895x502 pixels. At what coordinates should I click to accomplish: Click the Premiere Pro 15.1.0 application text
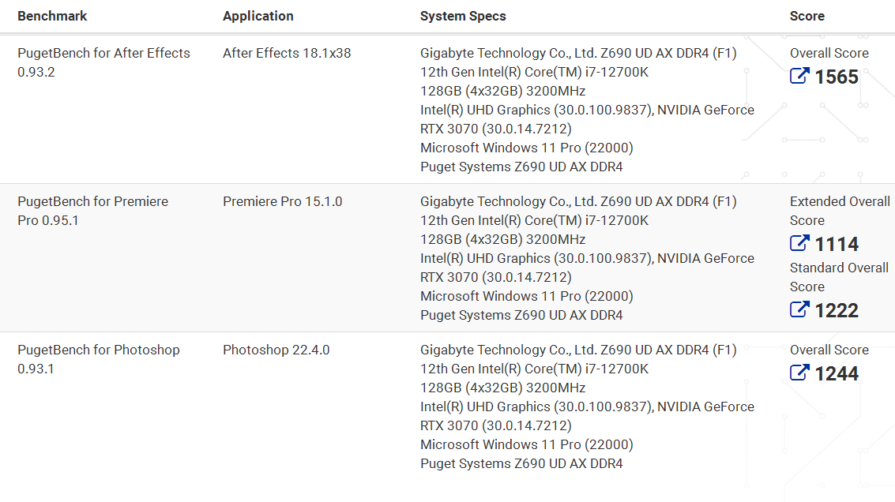(282, 201)
